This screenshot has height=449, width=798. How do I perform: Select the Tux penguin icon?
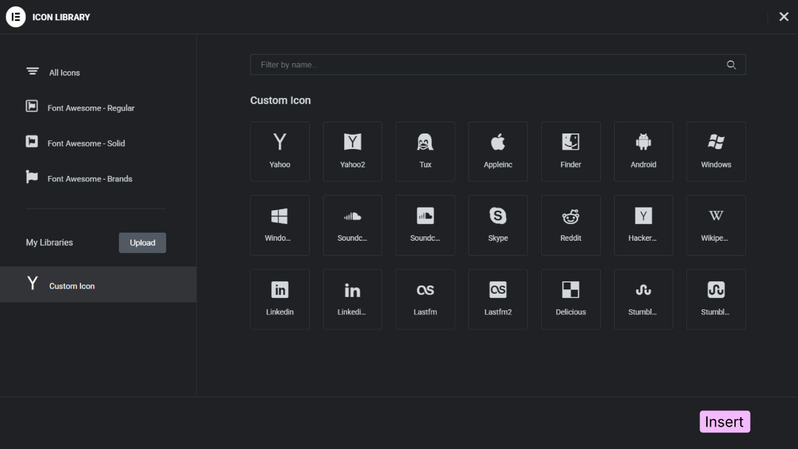(x=425, y=152)
